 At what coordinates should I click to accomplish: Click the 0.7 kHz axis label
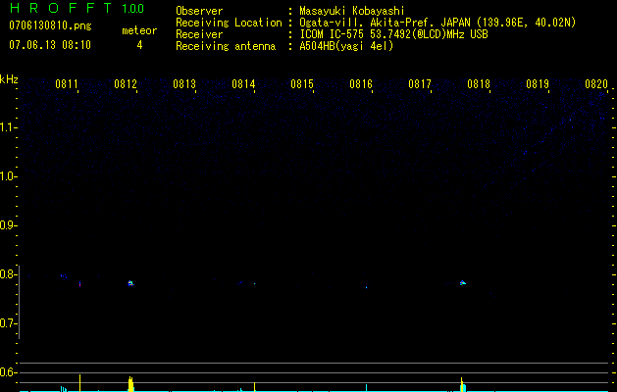tap(8, 323)
